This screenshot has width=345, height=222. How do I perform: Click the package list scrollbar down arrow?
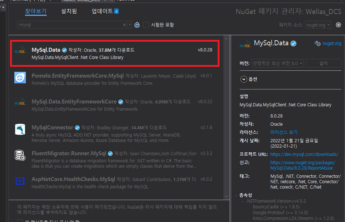pos(226,196)
